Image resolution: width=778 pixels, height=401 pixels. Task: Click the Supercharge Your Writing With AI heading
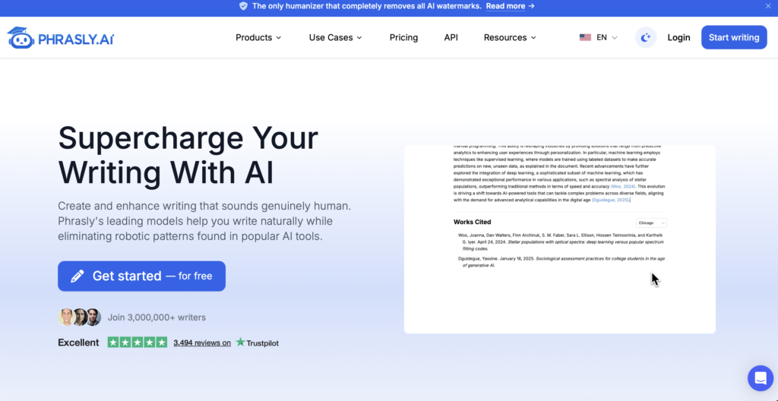188,154
